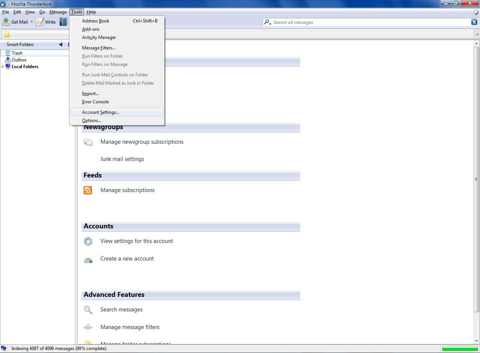Click the online status icon in status bar
Image resolution: width=480 pixels, height=353 pixels.
tap(4, 349)
